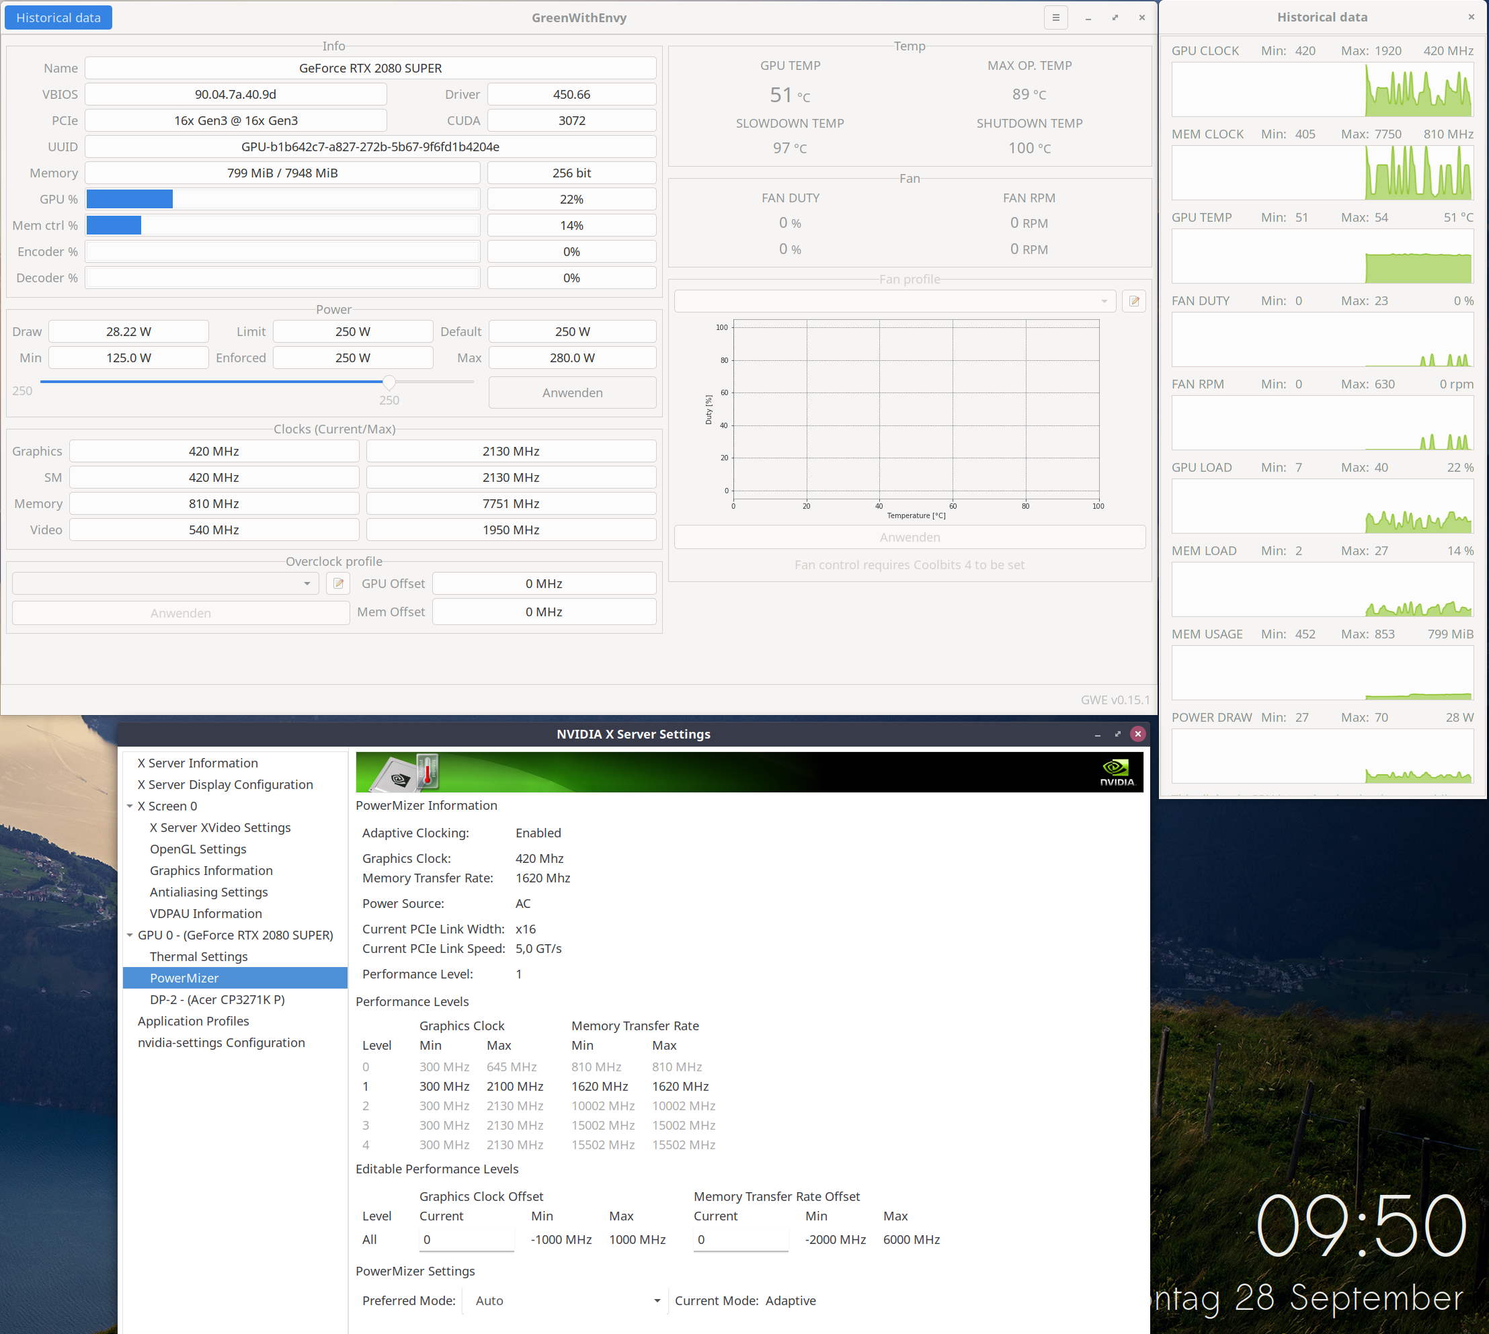1489x1334 pixels.
Task: Click the edit overclock profile icon
Action: (x=338, y=583)
